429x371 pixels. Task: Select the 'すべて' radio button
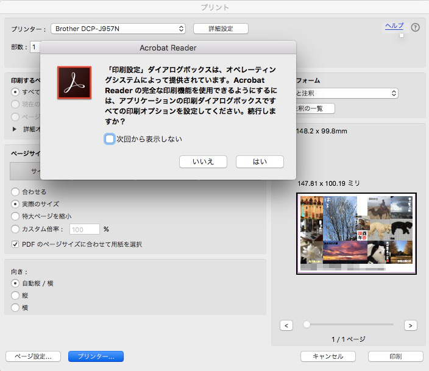pos(15,92)
